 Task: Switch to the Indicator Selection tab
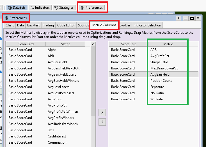(147, 25)
